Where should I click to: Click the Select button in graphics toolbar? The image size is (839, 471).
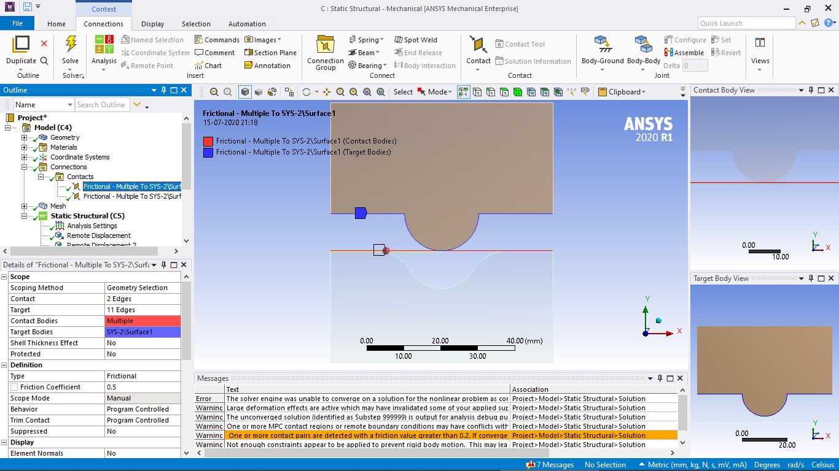tap(403, 92)
